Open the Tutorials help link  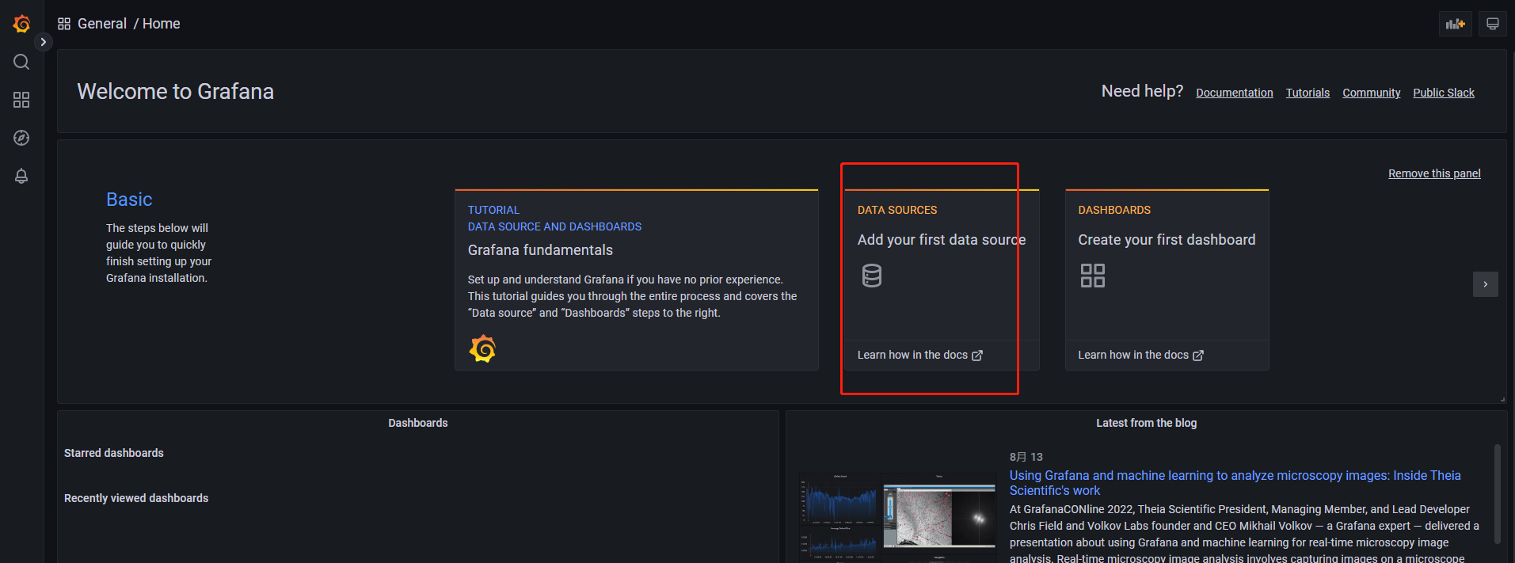[1308, 93]
